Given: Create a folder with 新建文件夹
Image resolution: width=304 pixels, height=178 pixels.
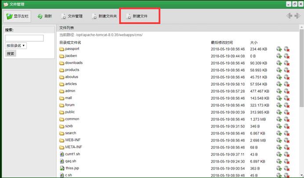Looking at the screenshot, I should (x=104, y=16).
